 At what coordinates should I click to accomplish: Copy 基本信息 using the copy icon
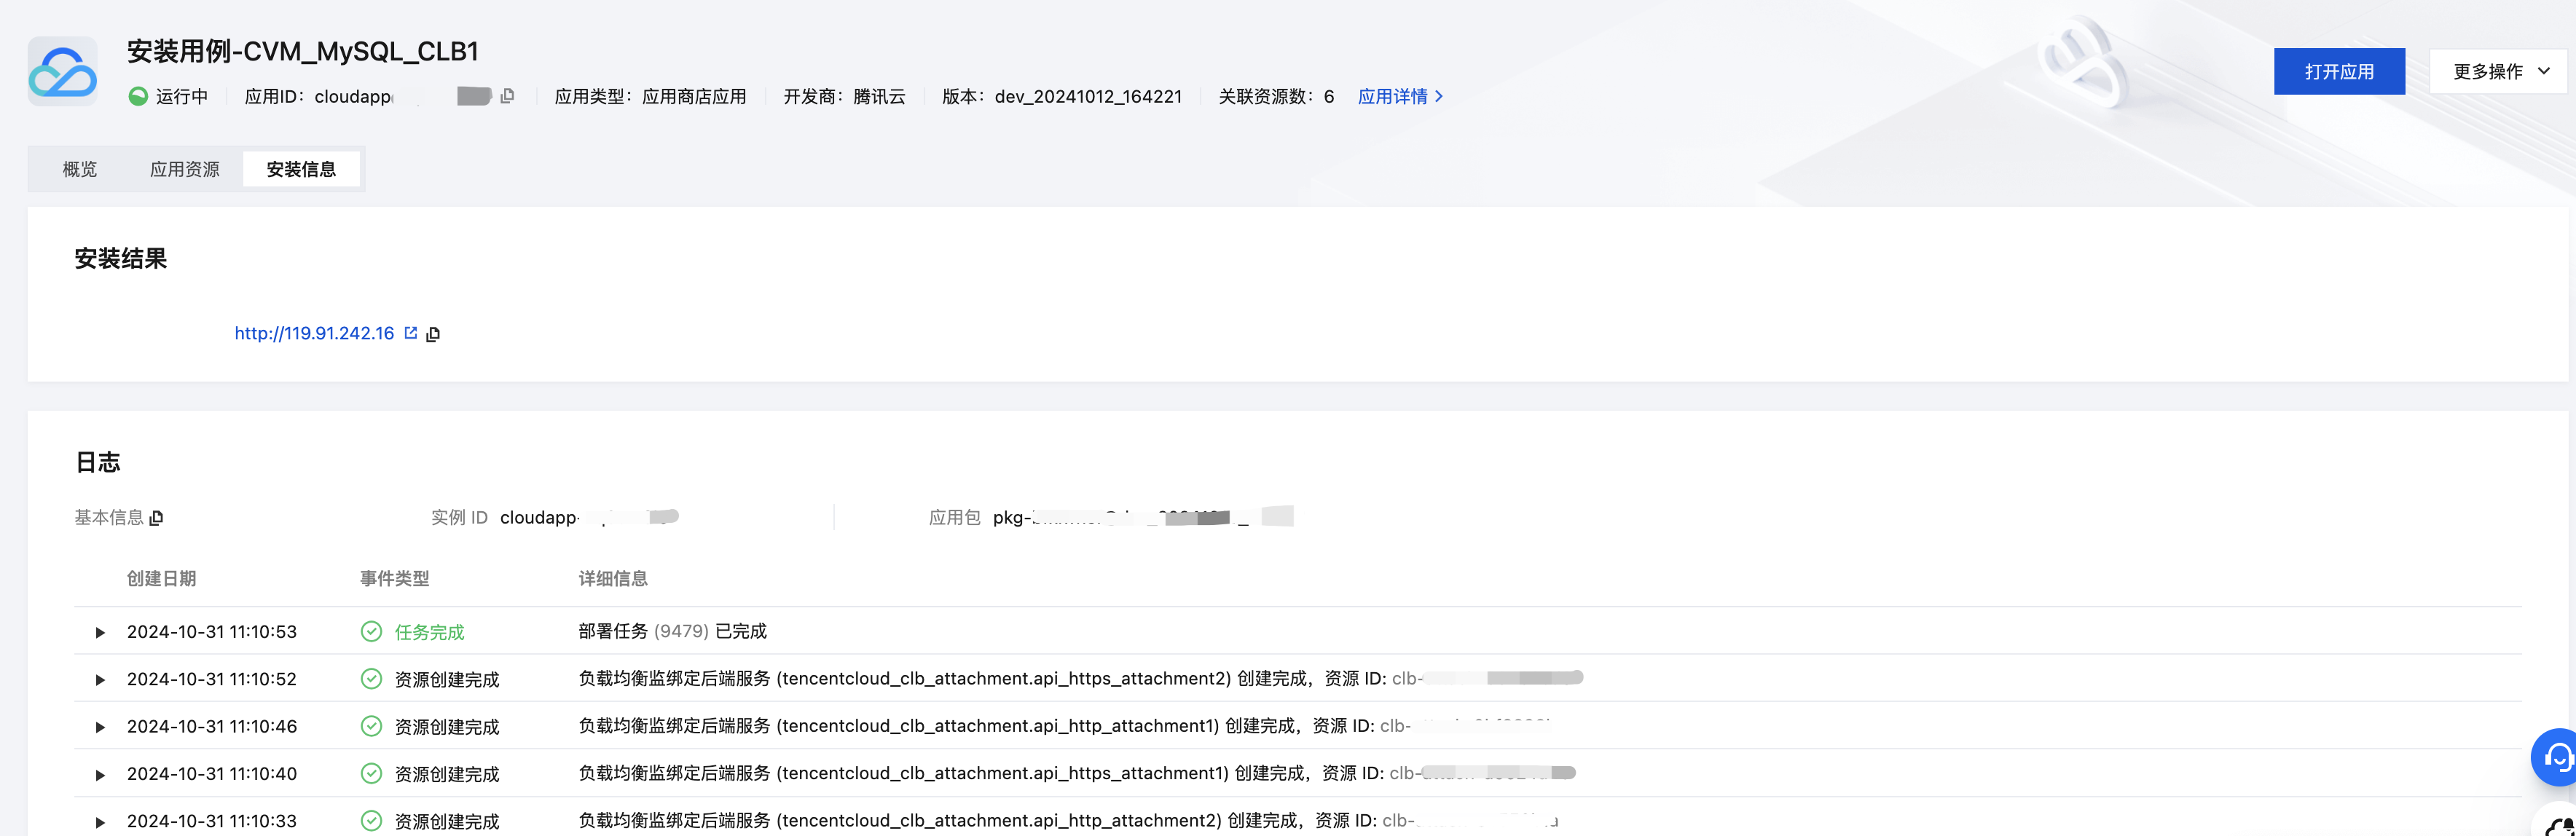[x=157, y=518]
